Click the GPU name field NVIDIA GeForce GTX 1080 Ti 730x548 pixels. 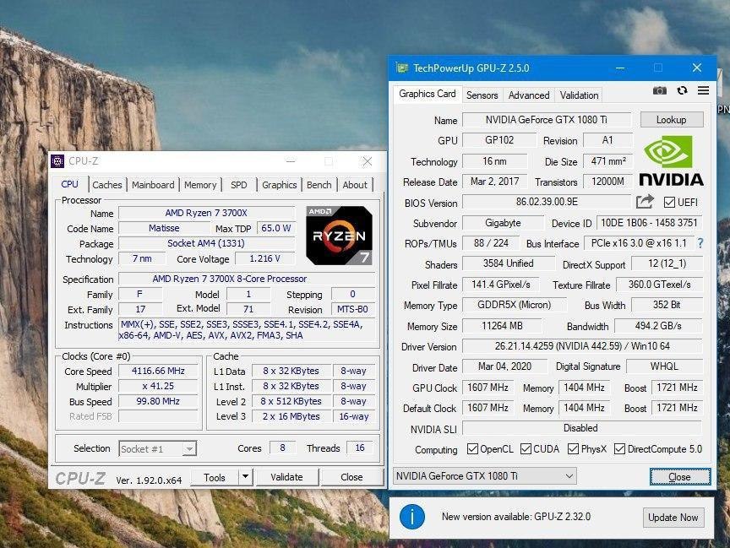[x=547, y=120]
